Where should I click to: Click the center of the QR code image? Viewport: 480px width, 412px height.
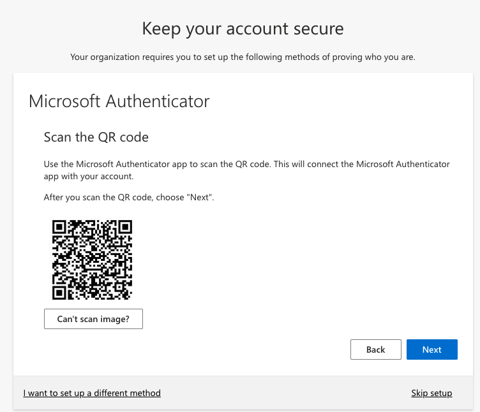[x=92, y=260]
